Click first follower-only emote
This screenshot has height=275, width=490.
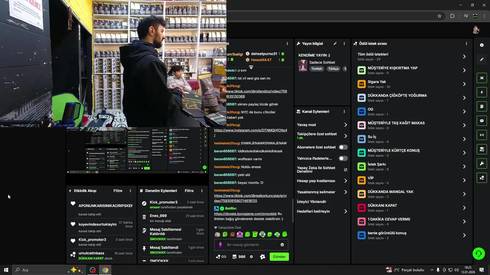[217, 234]
